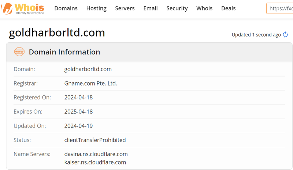This screenshot has width=293, height=170.
Task: Select the status clientTransferProhibited
Action: coord(95,140)
